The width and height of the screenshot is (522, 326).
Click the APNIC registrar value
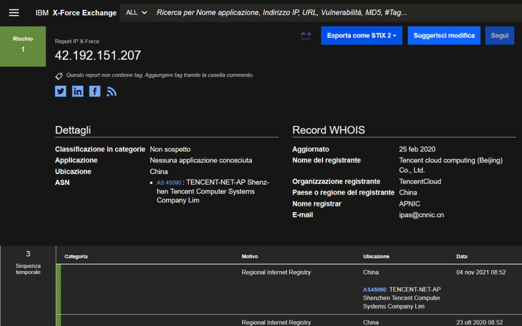pos(409,204)
